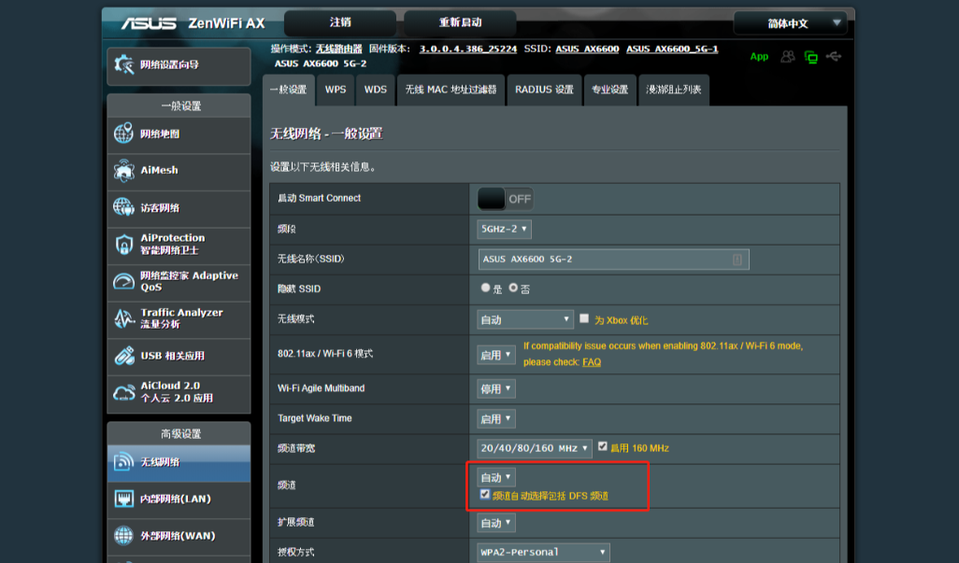Open the 5GHz-2 band dropdown

click(x=504, y=229)
